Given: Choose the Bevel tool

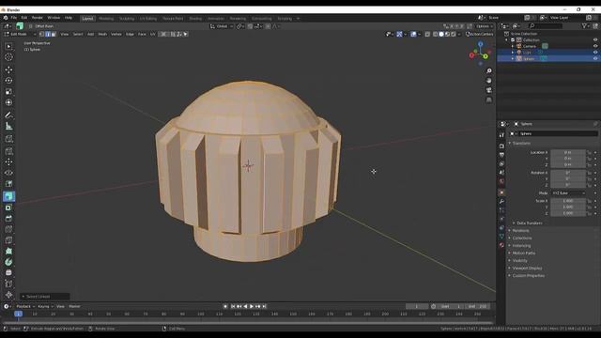Looking at the screenshot, I should coord(8,219).
